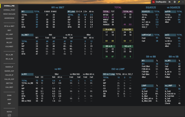Open the WON $ SD/noSD tab

tap(9, 14)
